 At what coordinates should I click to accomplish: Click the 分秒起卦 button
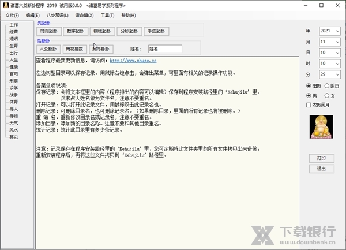click(129, 31)
